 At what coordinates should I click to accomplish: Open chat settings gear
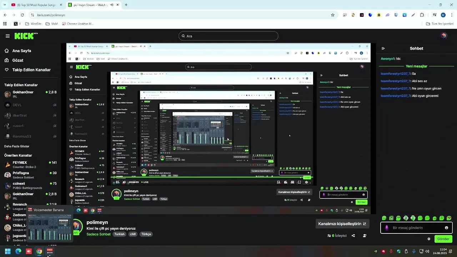(x=429, y=239)
